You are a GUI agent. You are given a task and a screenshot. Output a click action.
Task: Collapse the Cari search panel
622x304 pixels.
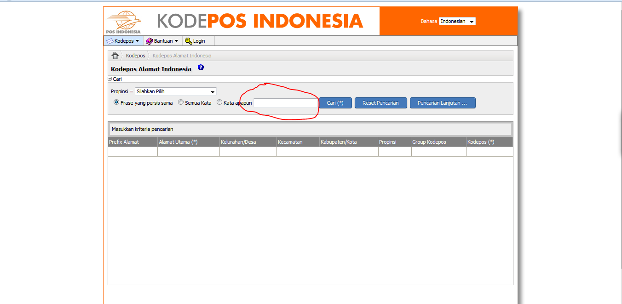click(x=110, y=79)
